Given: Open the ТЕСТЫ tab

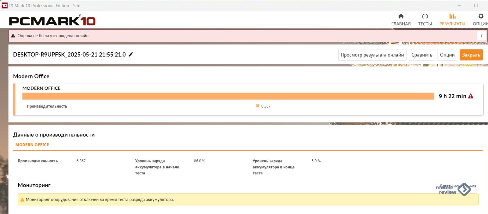Looking at the screenshot, I should [425, 20].
